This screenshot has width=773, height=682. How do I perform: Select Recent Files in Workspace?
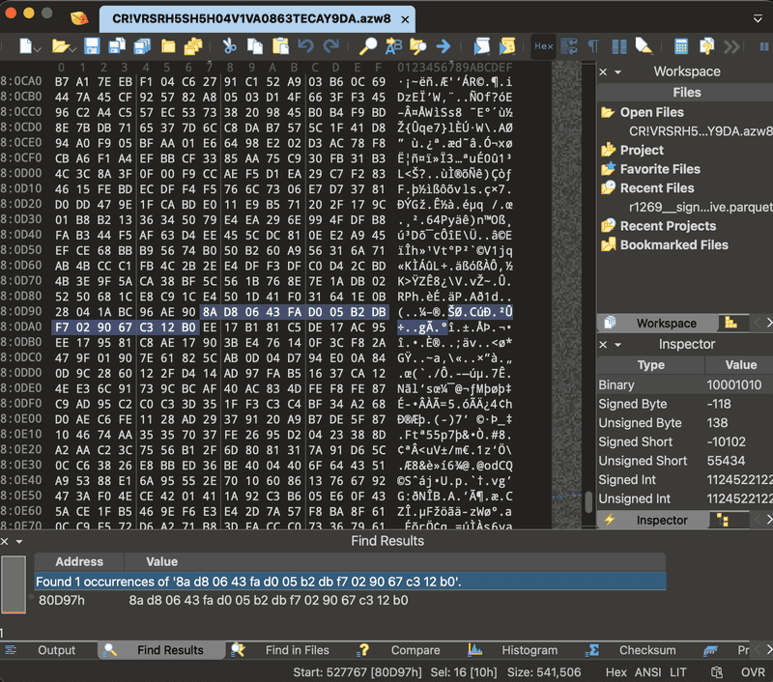click(x=657, y=188)
